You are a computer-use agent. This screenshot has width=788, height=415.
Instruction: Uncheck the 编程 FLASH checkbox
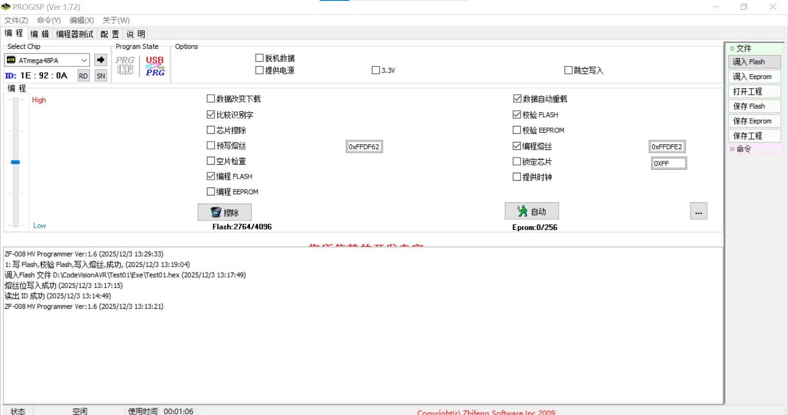(211, 176)
